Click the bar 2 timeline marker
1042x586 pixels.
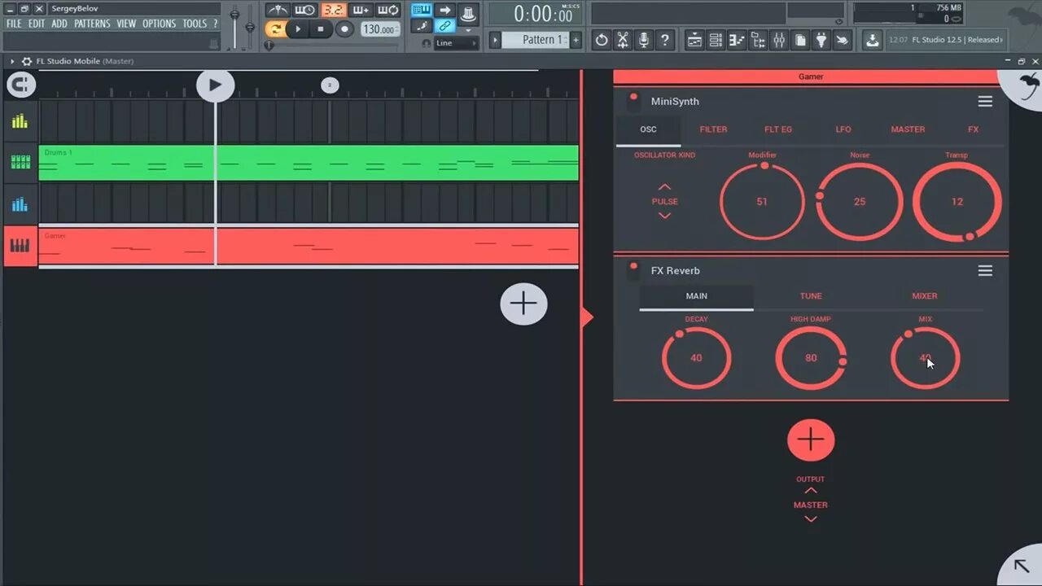click(330, 85)
